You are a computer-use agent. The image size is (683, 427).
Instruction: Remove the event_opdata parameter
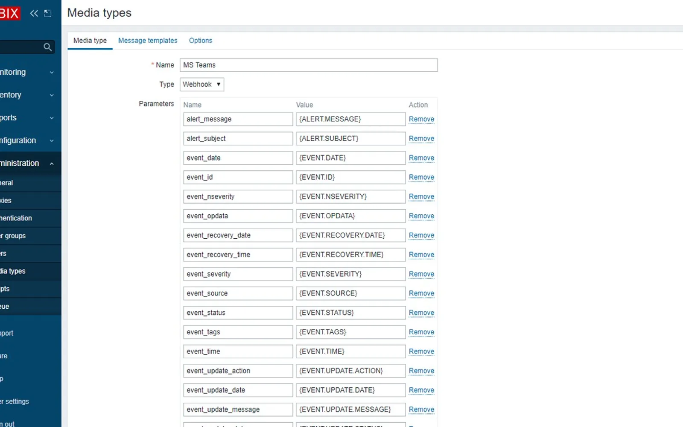coord(421,216)
